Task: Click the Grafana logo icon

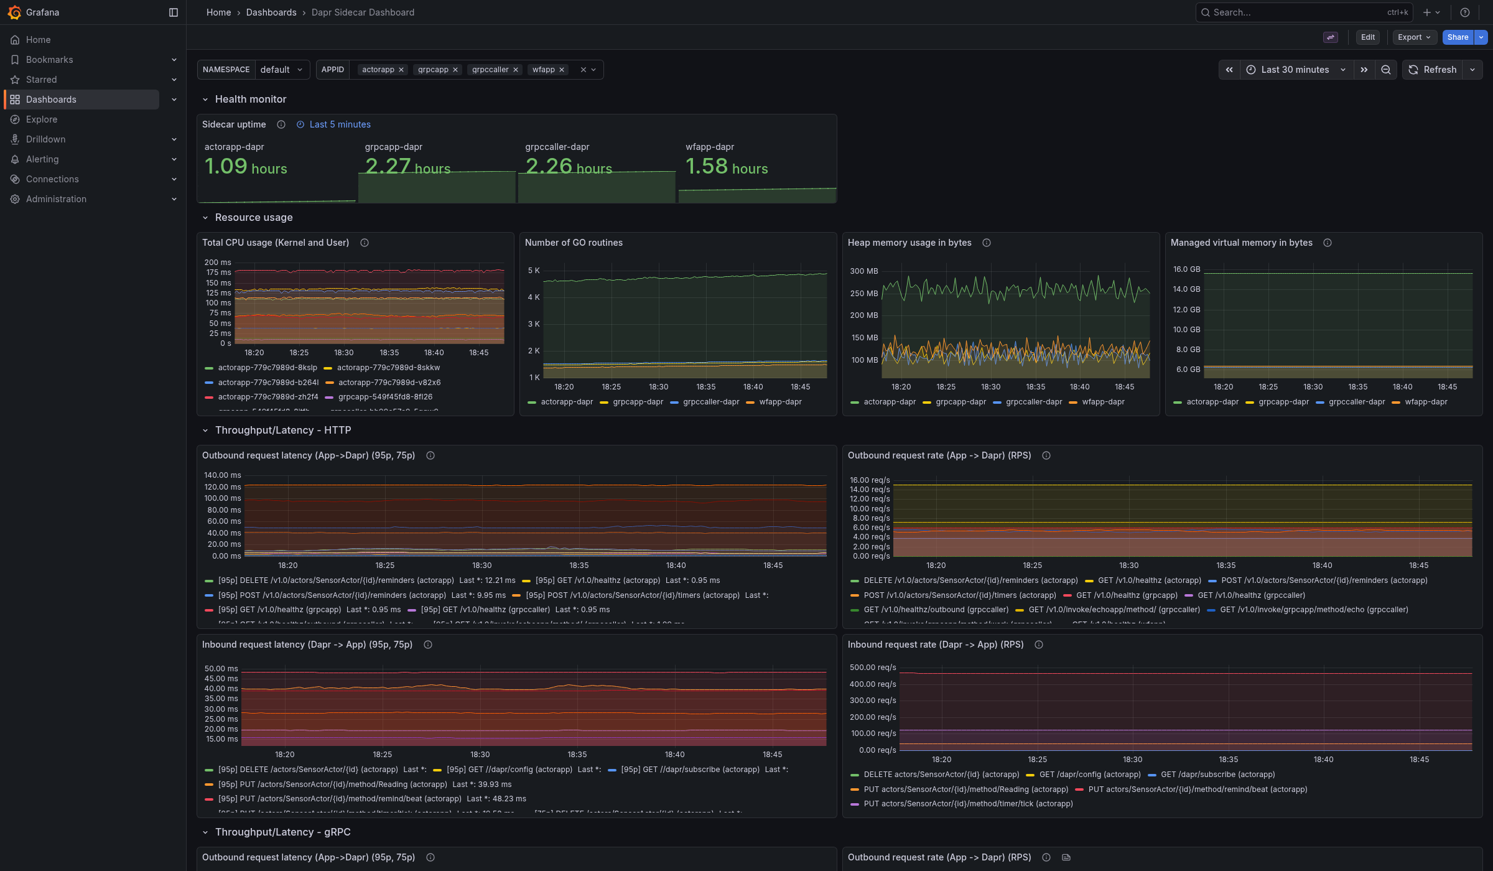Action: 14,12
